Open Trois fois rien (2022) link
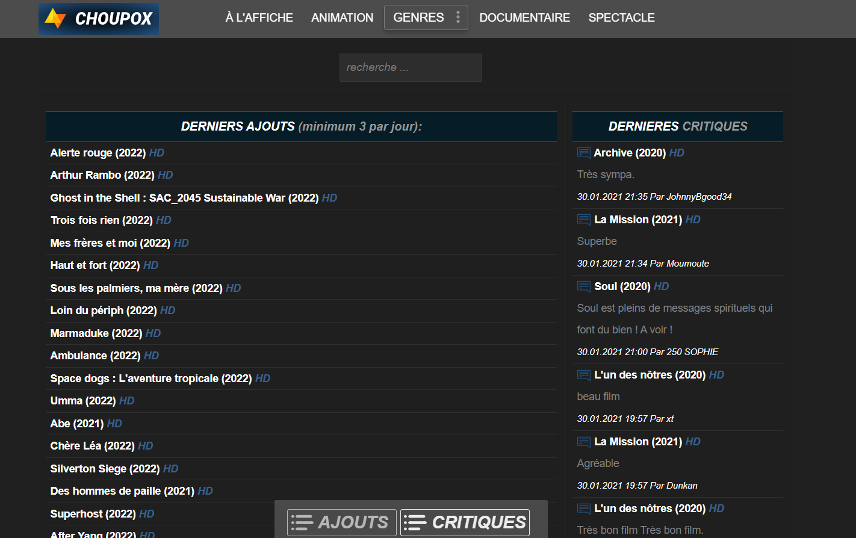The image size is (856, 538). click(102, 220)
